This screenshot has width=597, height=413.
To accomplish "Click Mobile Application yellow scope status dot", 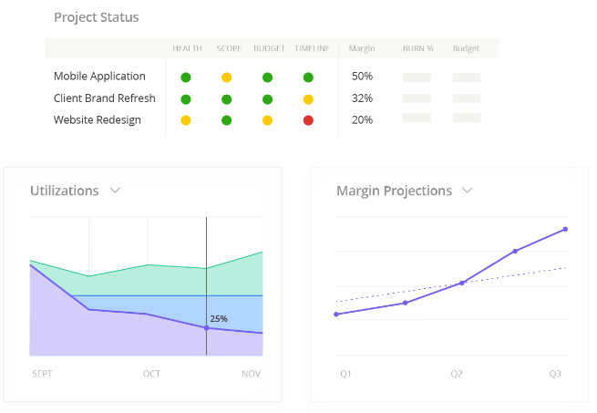I will point(227,77).
